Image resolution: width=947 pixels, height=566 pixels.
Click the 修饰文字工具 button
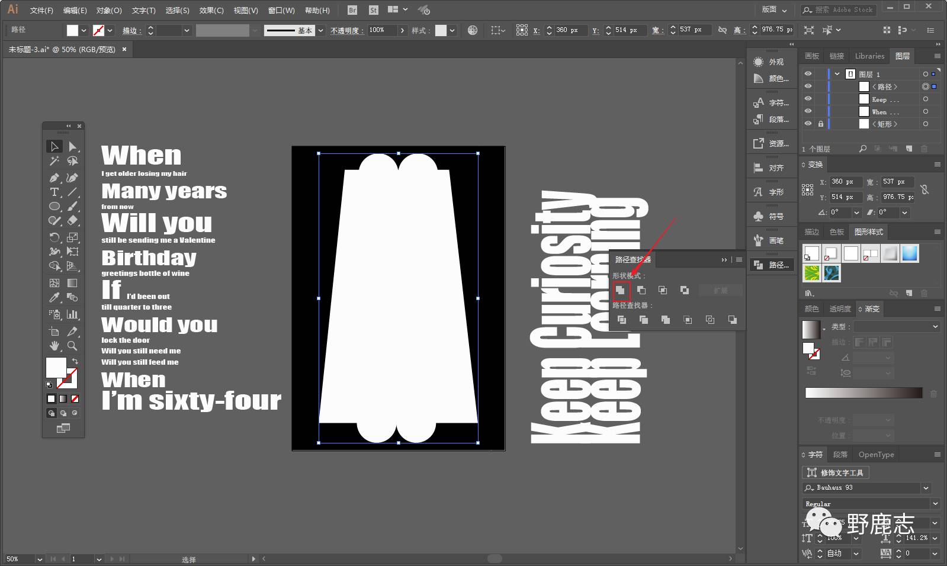tap(836, 472)
